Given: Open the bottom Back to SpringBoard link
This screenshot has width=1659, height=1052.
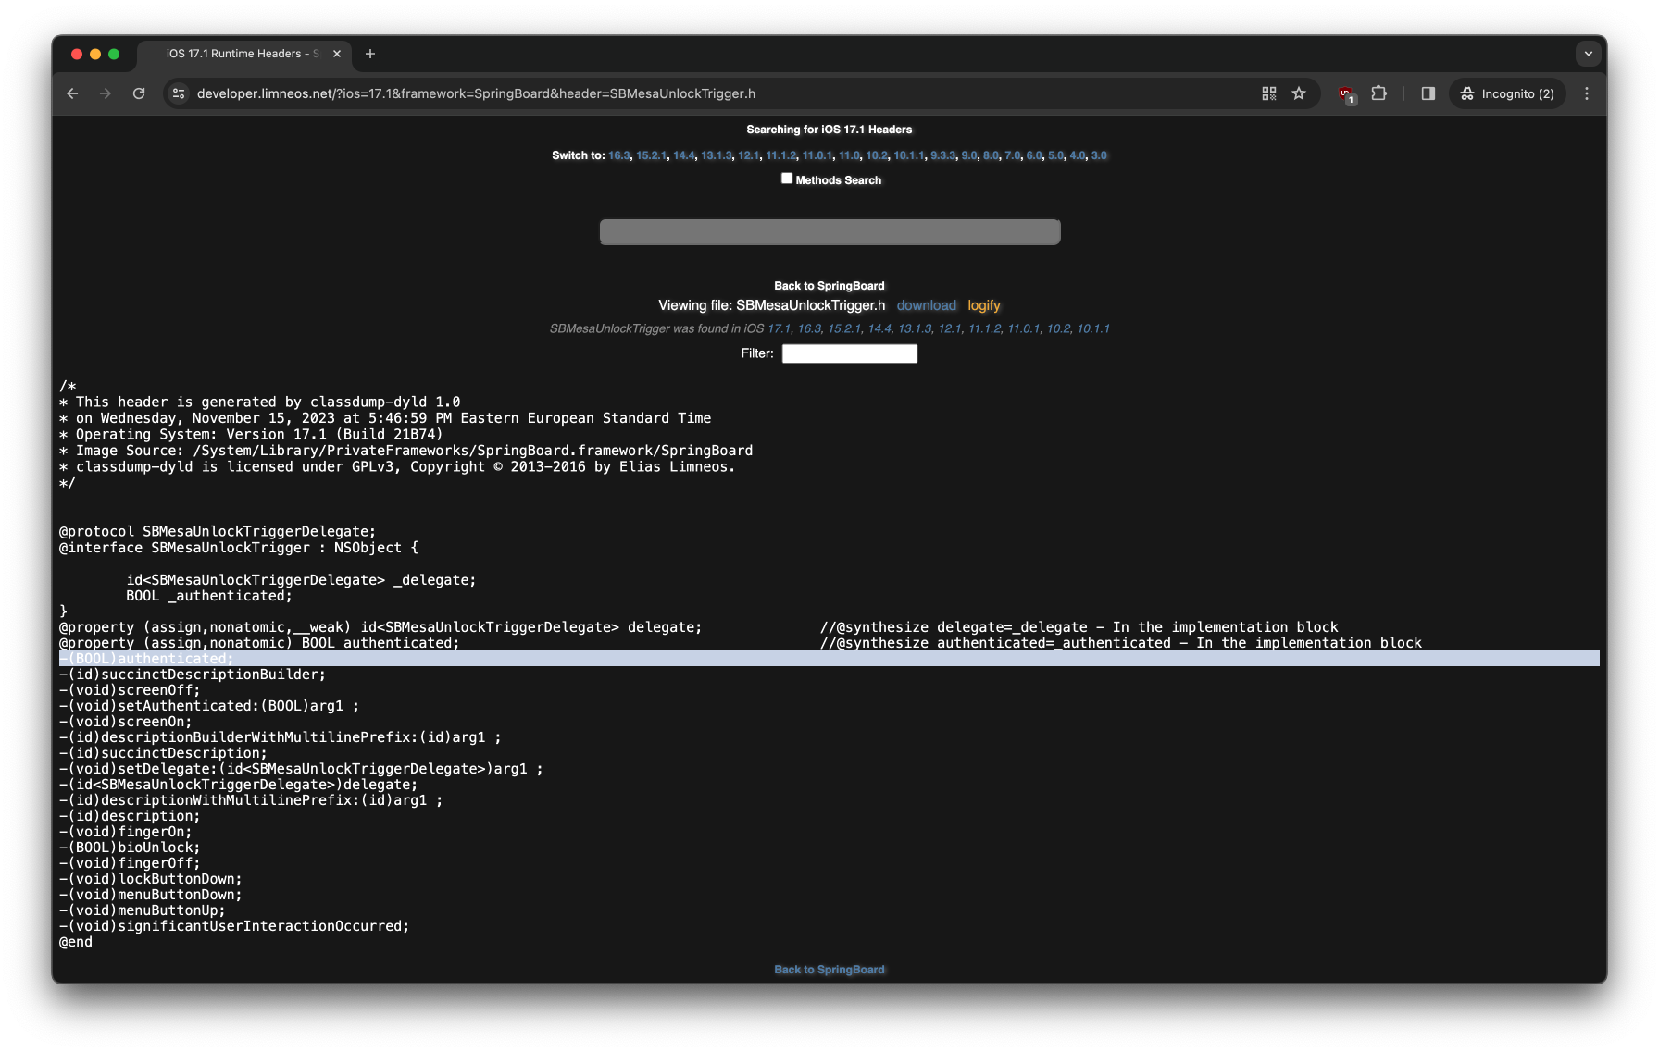Looking at the screenshot, I should 829,970.
